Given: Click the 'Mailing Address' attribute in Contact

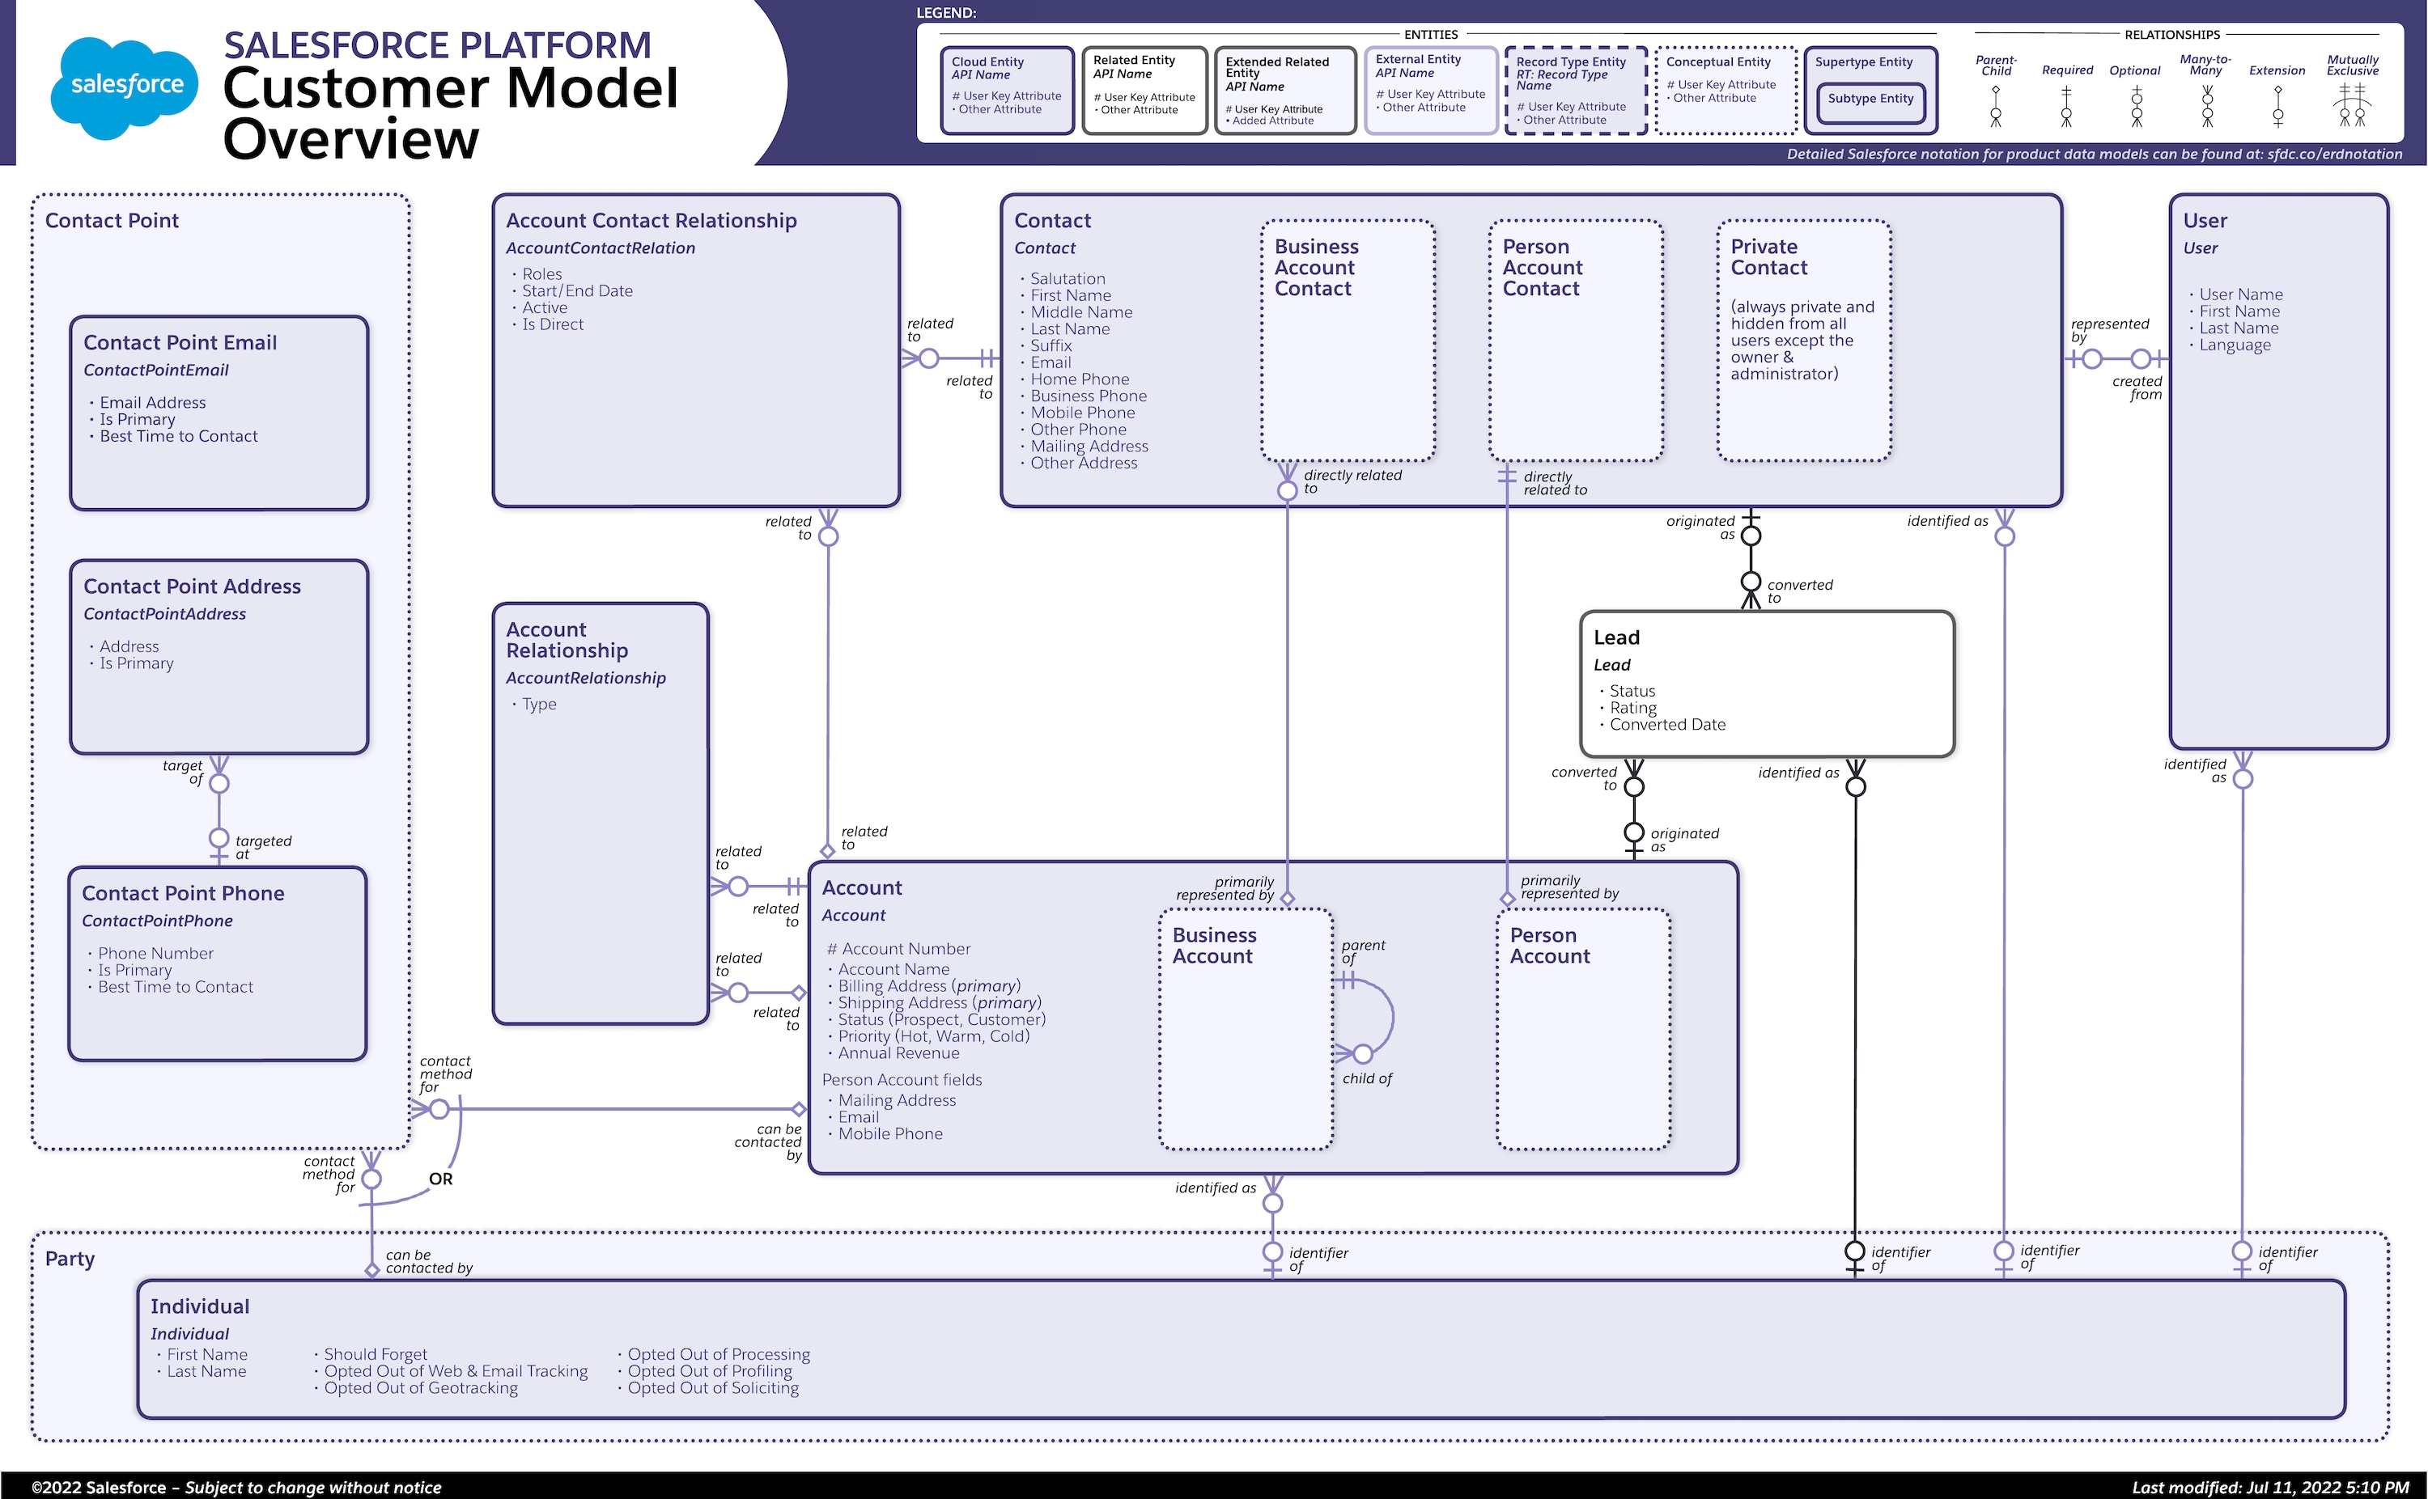Looking at the screenshot, I should tap(1088, 446).
